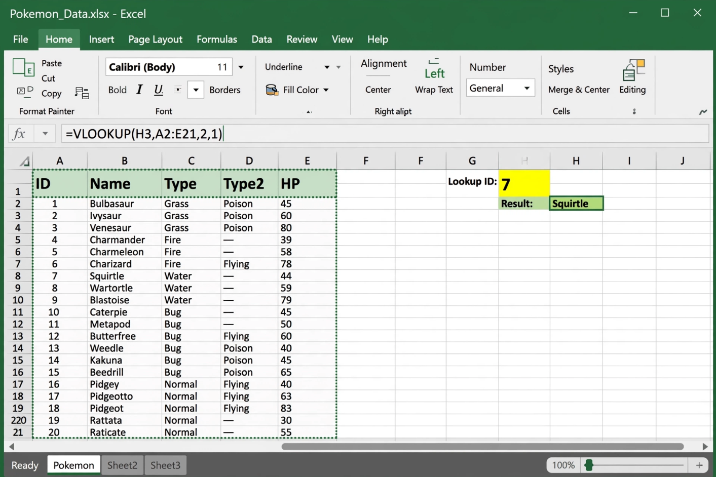Click the Editing icon in ribbon
This screenshot has width=716, height=477.
(x=633, y=70)
